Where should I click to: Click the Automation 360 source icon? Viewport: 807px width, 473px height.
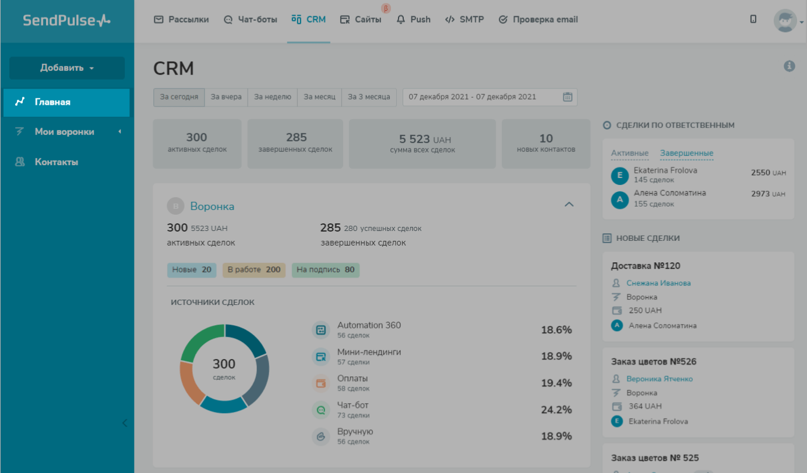pos(320,330)
